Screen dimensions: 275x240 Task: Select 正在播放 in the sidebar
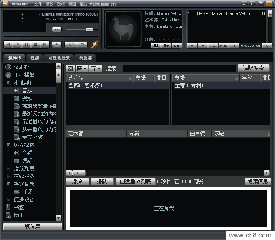point(24,75)
